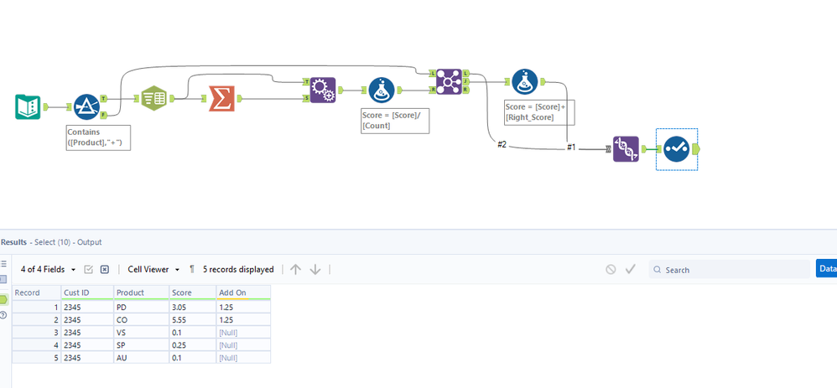Click the Cust ID column header

87,292
